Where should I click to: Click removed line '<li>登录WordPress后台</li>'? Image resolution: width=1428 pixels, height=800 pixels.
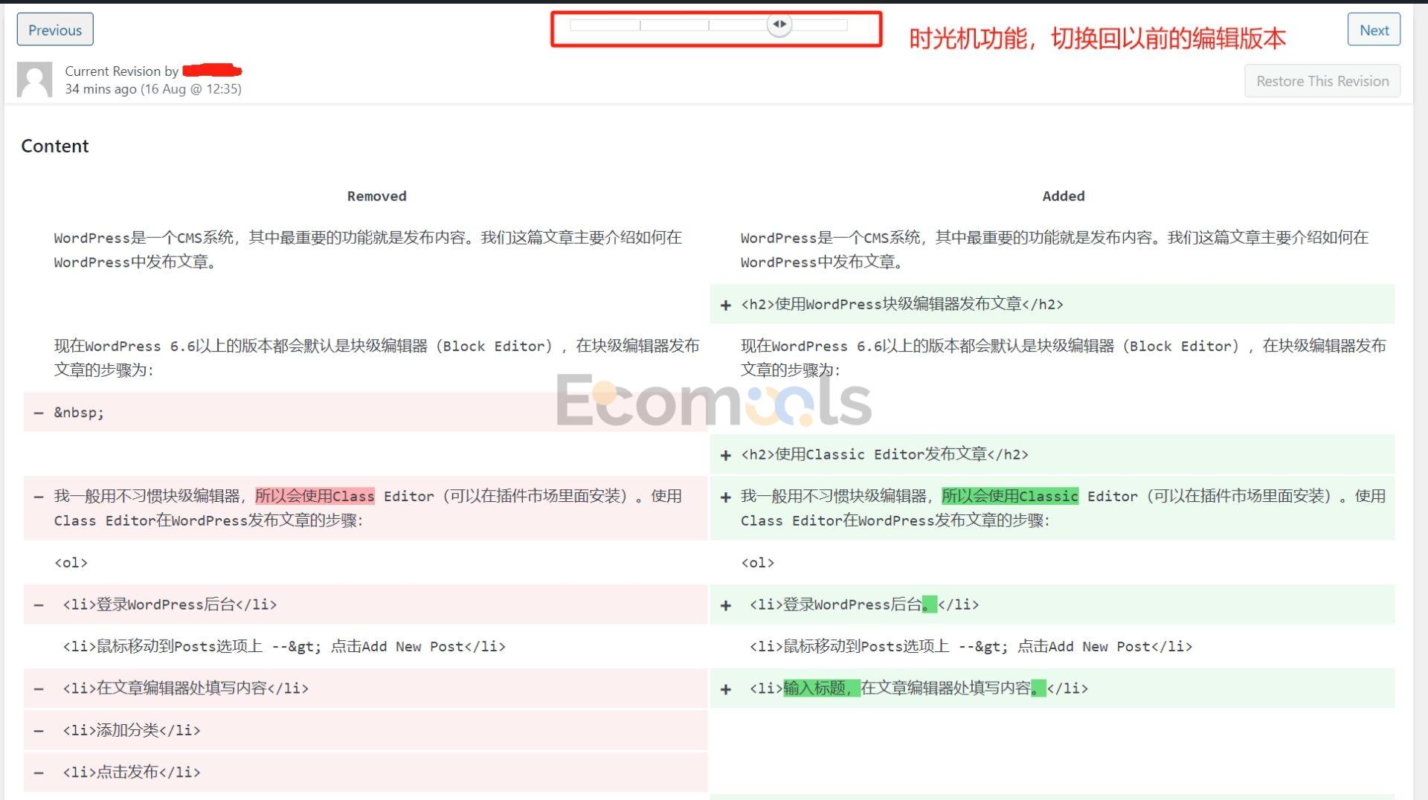coord(365,604)
